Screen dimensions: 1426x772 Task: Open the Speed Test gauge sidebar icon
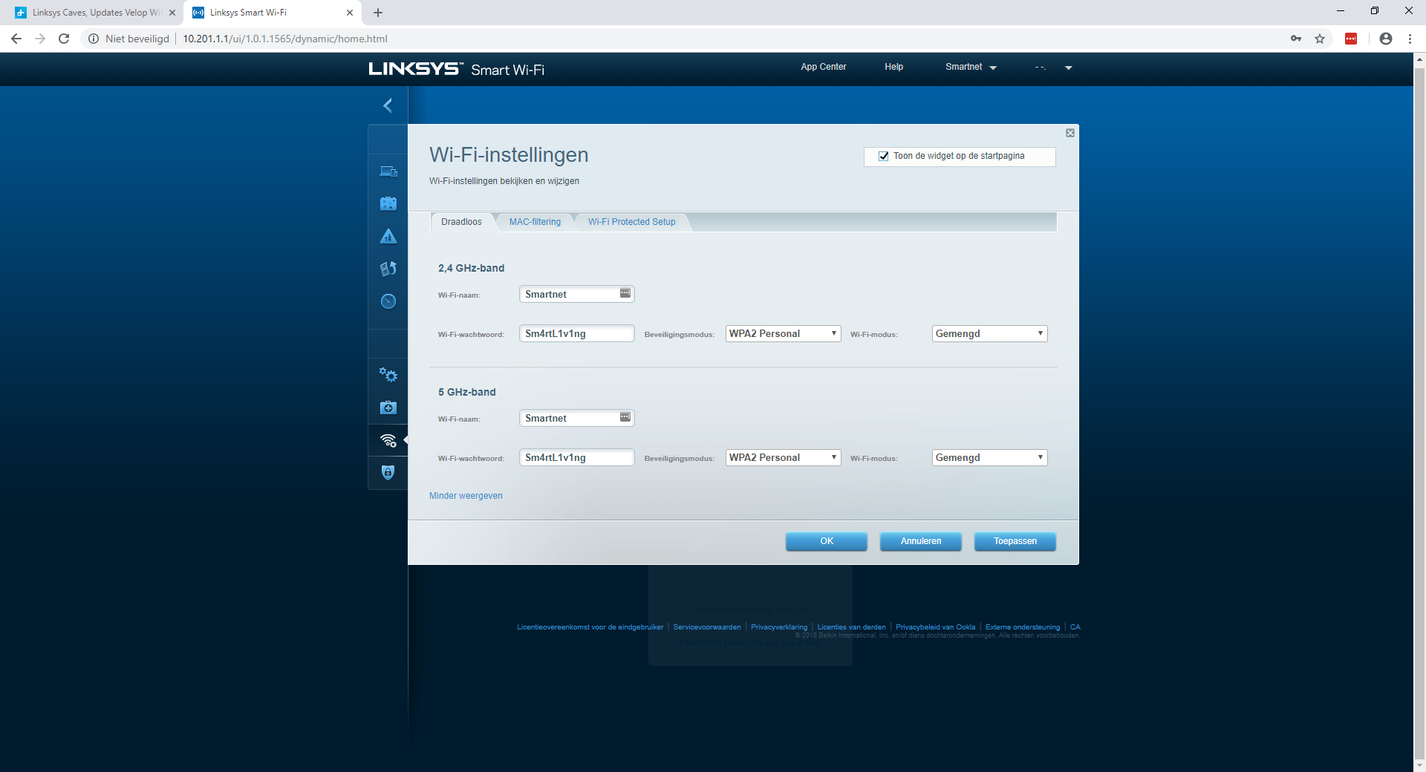(388, 301)
